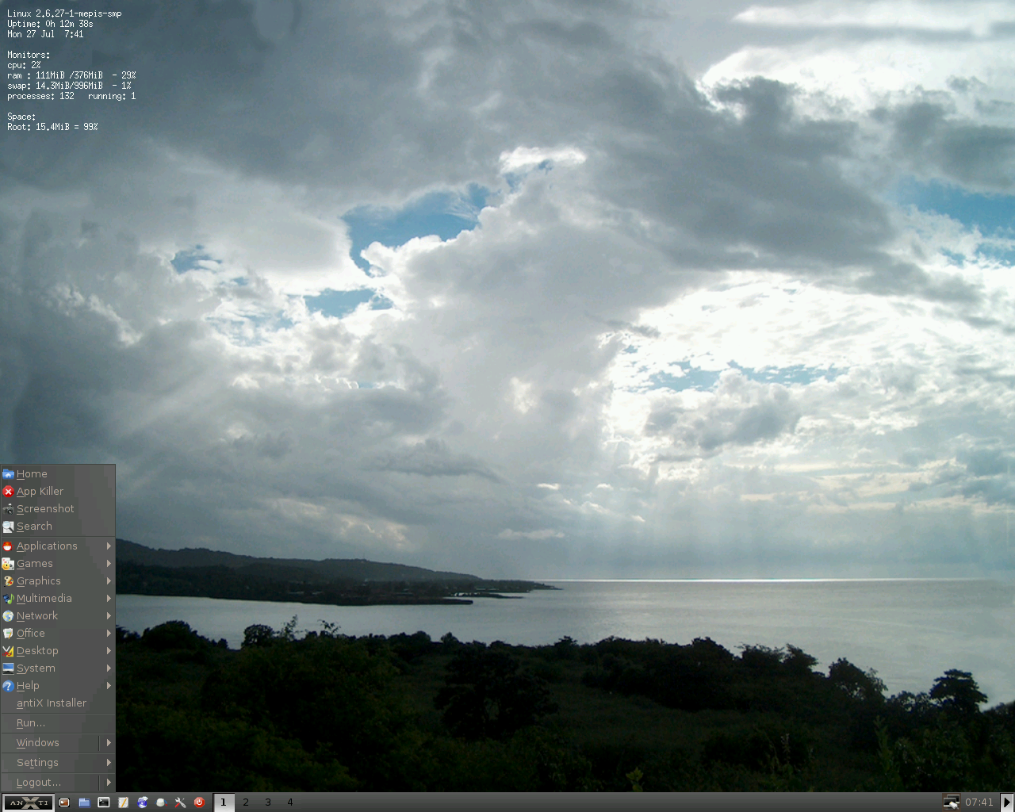The width and height of the screenshot is (1015, 812).
Task: Expand the Multimedia submenu
Action: tap(58, 599)
